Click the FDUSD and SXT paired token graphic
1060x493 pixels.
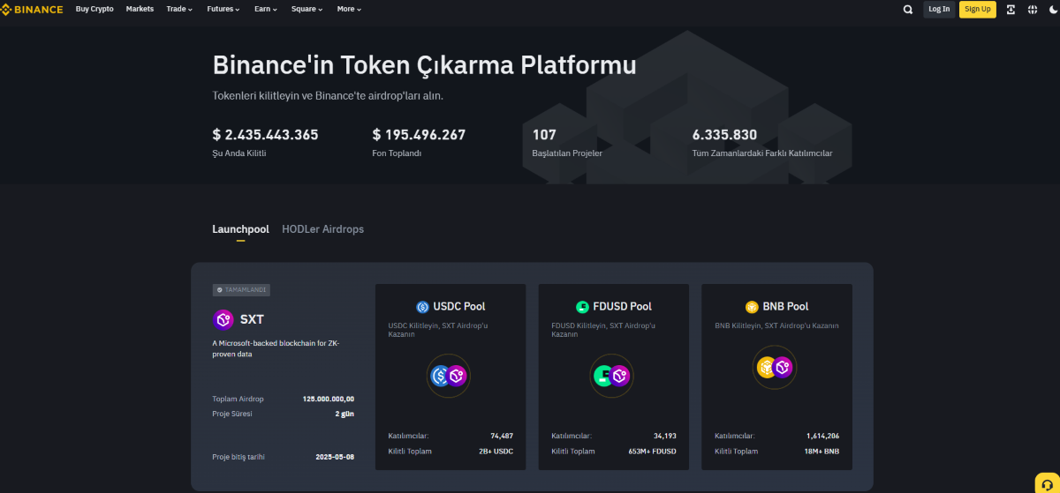(612, 377)
